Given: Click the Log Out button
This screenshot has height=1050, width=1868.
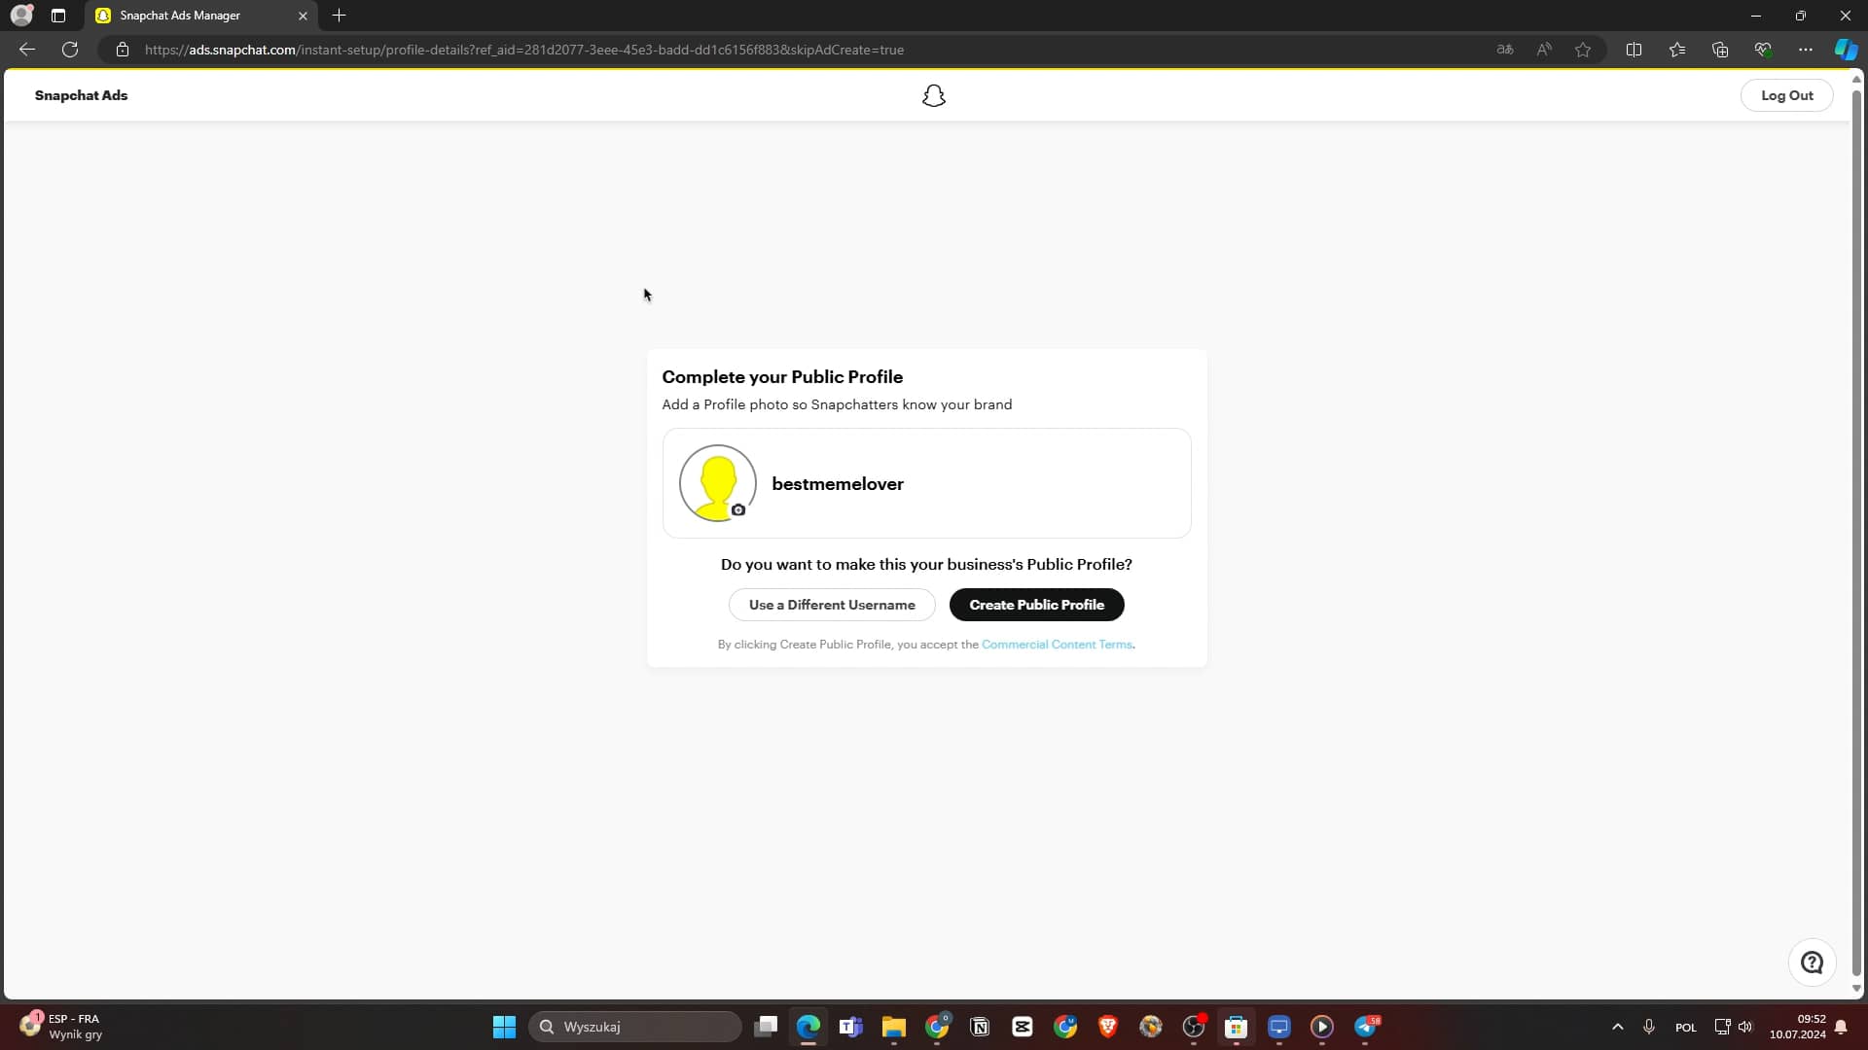Looking at the screenshot, I should coord(1787,95).
